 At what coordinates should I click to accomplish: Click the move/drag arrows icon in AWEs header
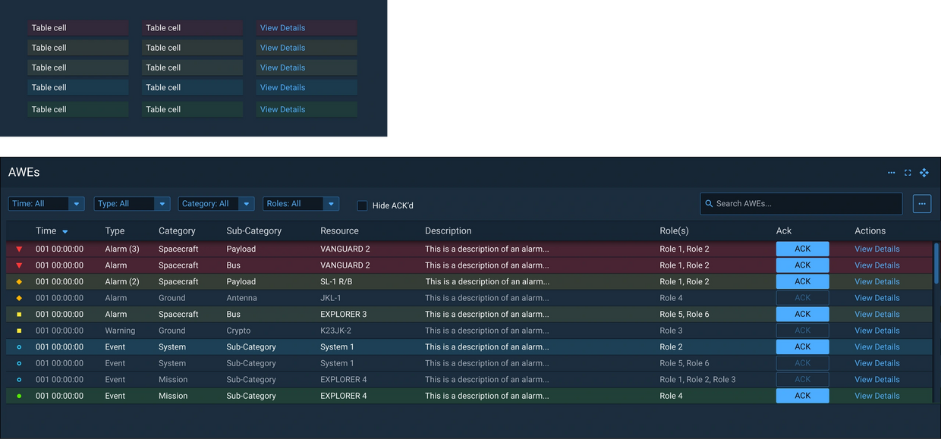pyautogui.click(x=924, y=173)
